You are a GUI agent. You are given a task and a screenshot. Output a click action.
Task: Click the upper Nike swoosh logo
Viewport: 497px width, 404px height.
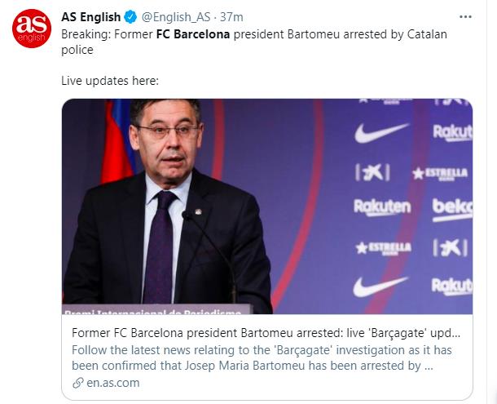pyautogui.click(x=380, y=133)
